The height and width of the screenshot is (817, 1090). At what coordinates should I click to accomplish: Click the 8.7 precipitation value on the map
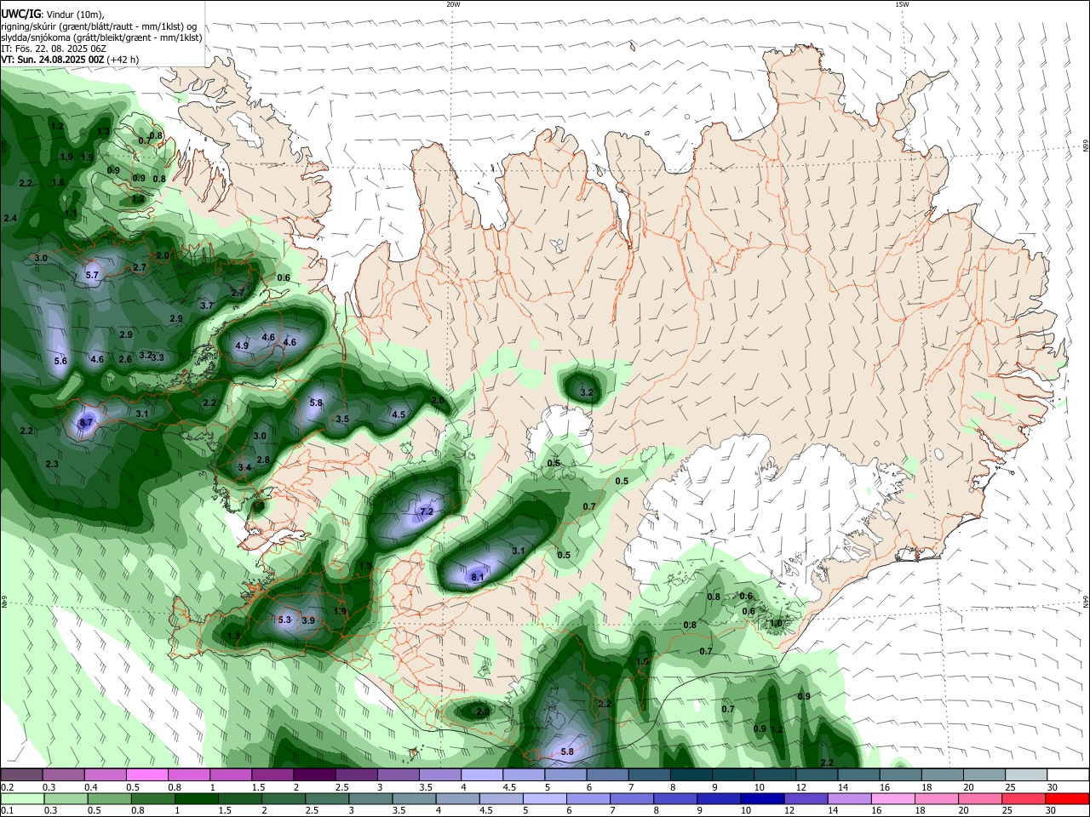(86, 422)
